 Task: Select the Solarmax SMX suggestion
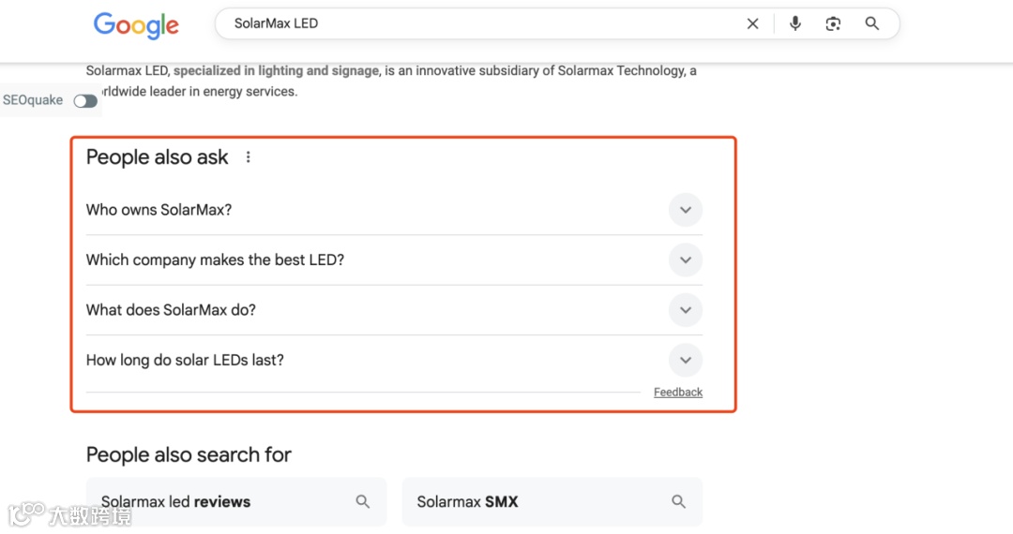(467, 502)
